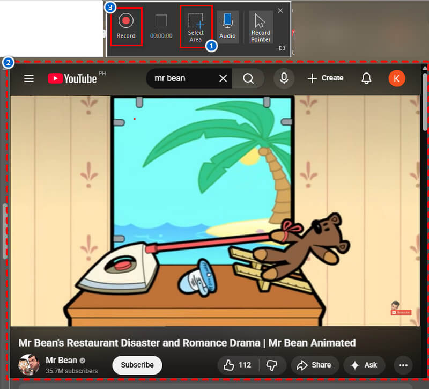The image size is (429, 389).
Task: Close the screen recorder toolbar
Action: click(x=280, y=11)
